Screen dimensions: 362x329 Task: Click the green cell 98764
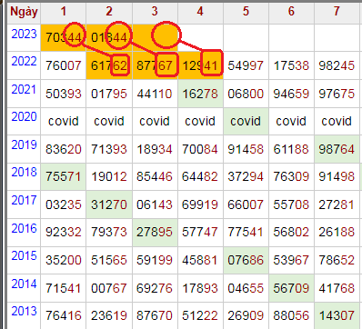pyautogui.click(x=337, y=149)
